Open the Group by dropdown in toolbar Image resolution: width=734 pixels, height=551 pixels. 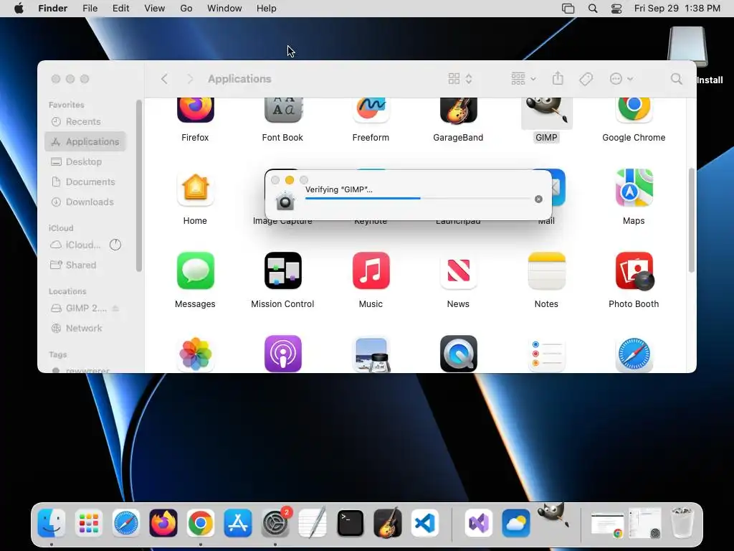[x=523, y=79]
